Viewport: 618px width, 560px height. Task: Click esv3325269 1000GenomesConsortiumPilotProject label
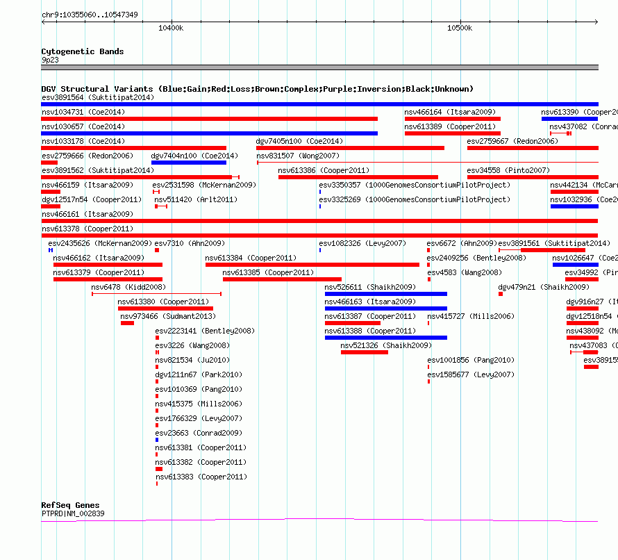[x=415, y=199]
